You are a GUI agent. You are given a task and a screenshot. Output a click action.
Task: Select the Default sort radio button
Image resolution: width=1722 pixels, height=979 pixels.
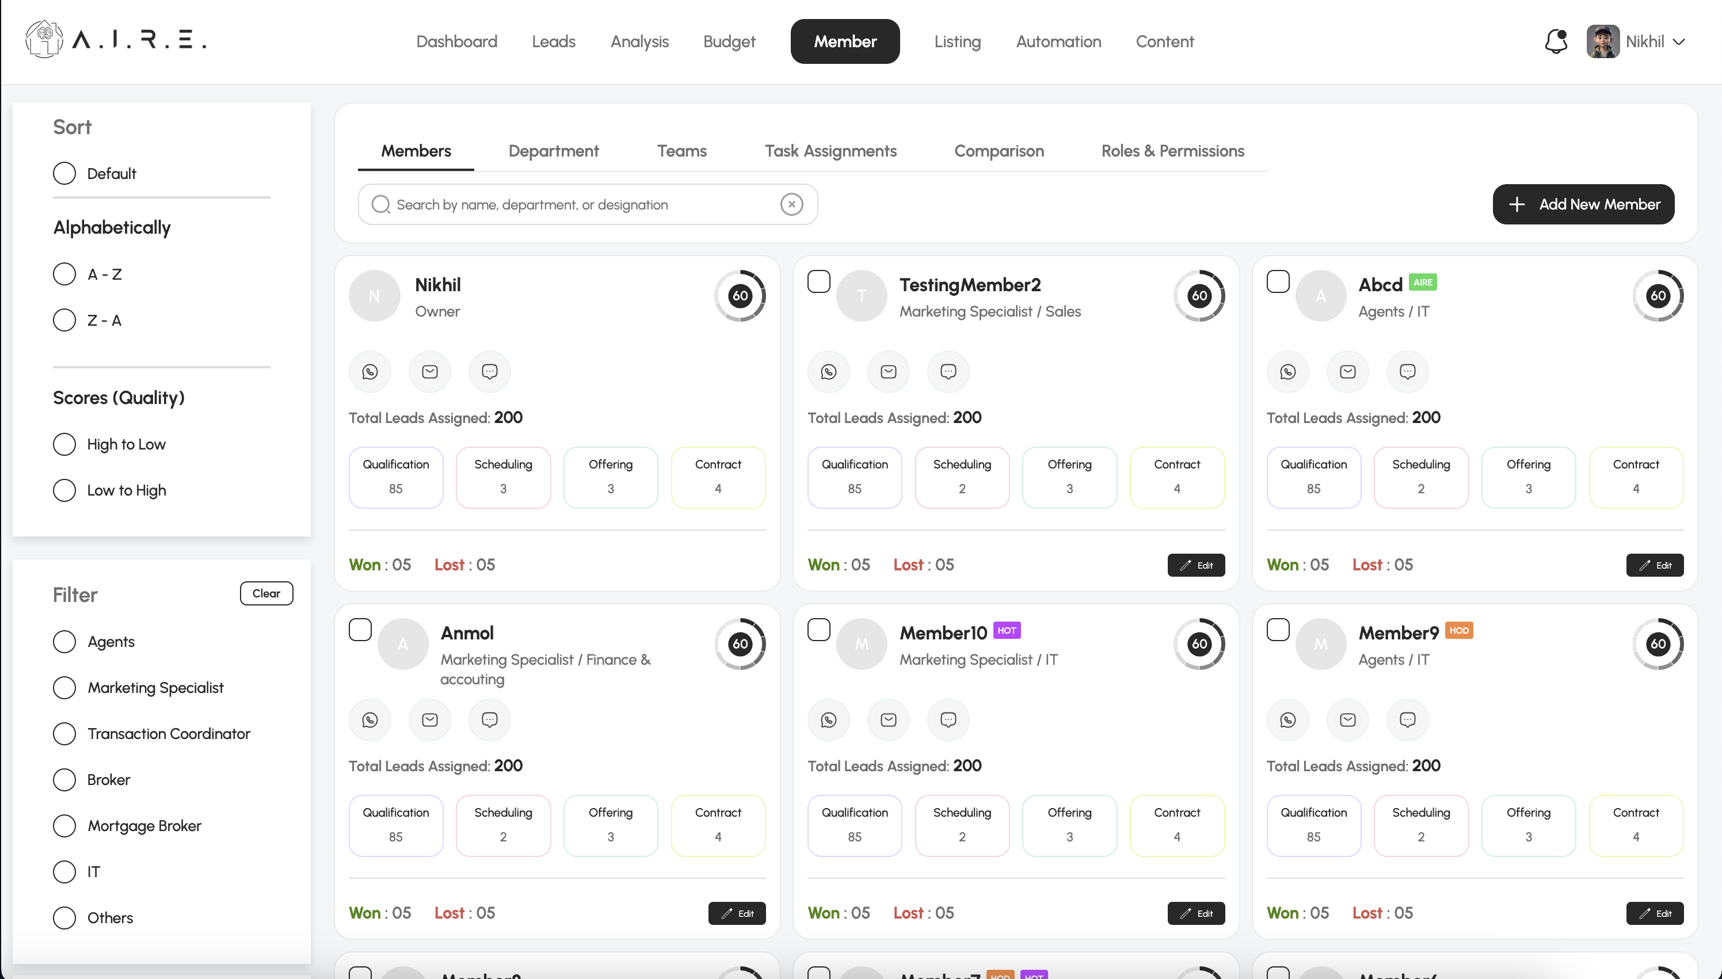click(x=64, y=173)
